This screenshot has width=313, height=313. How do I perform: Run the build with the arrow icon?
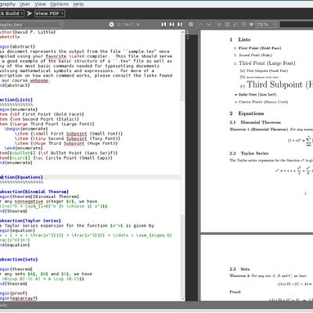30,13
